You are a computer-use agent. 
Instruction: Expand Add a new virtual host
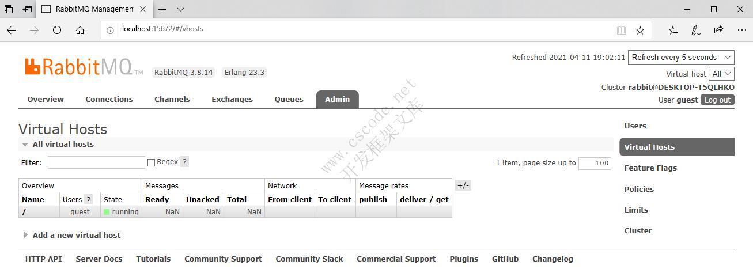coord(76,235)
